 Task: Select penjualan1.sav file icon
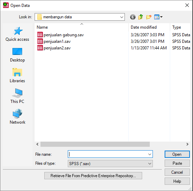(40, 41)
